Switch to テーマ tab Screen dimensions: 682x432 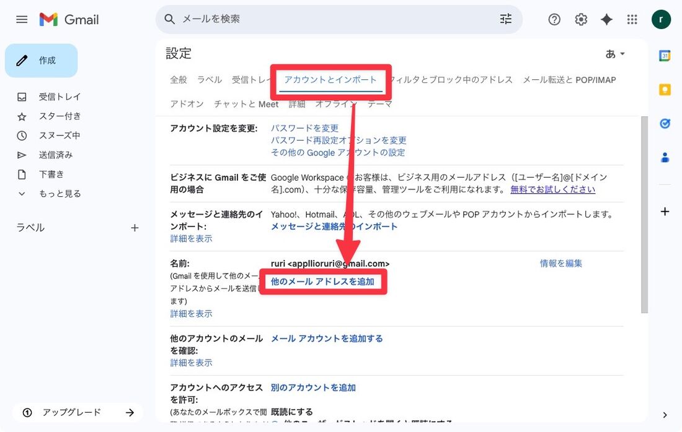pyautogui.click(x=379, y=104)
